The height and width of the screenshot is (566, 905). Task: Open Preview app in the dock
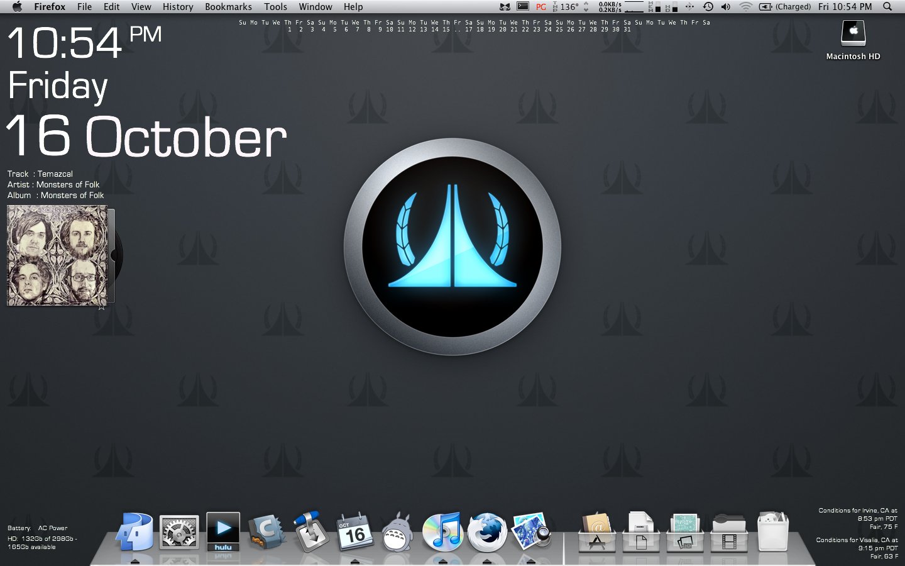point(532,532)
